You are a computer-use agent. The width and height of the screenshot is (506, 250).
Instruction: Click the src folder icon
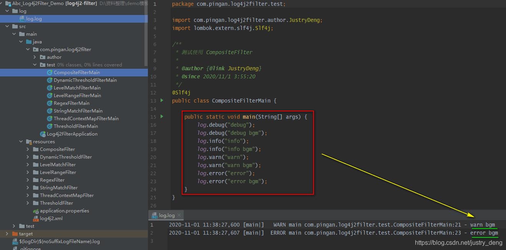(15, 26)
